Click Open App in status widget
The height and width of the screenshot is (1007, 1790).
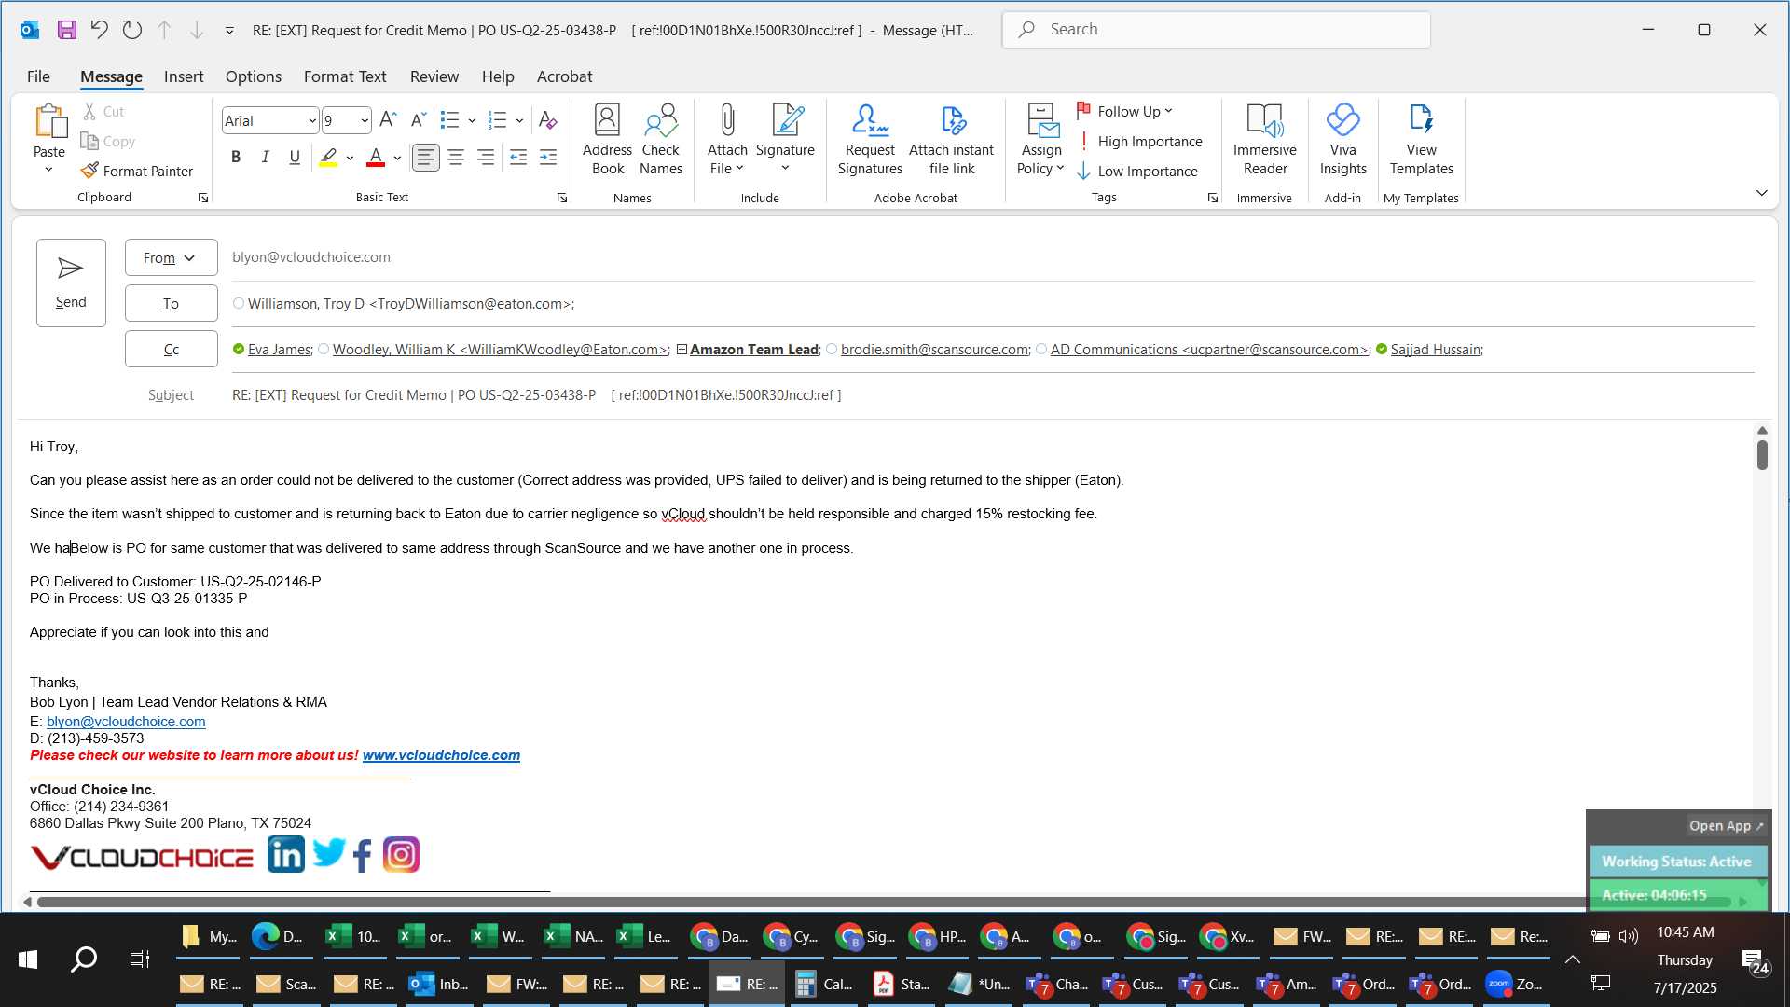click(x=1726, y=825)
